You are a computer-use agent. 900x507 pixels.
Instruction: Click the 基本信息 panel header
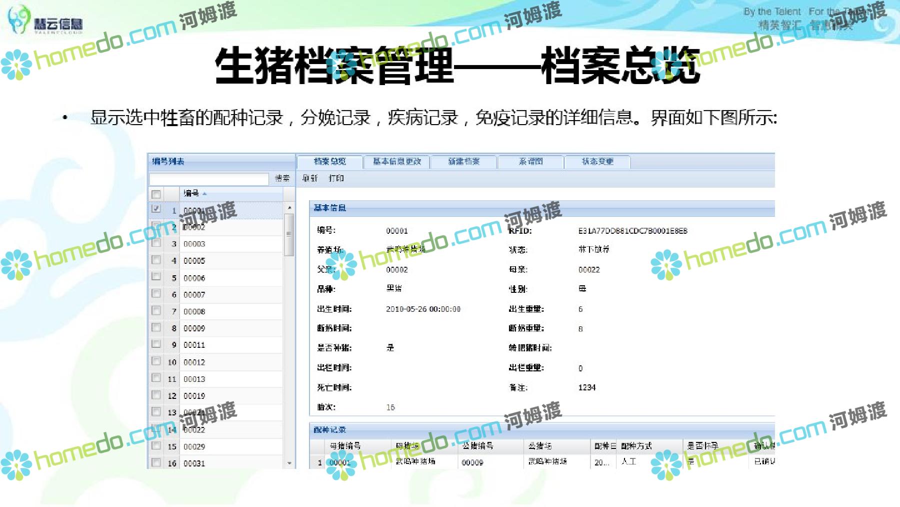tap(542, 208)
